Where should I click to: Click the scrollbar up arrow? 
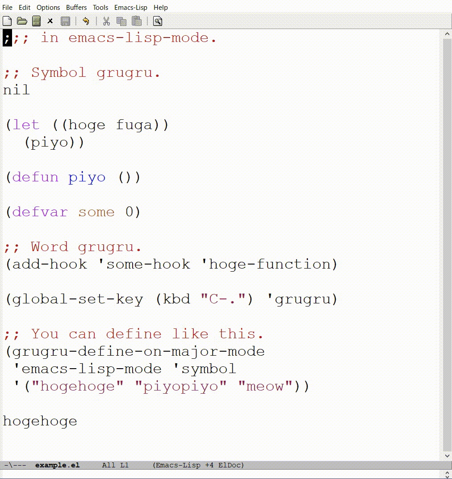(x=447, y=34)
